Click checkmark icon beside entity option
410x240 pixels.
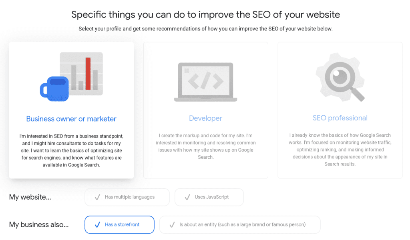(x=172, y=224)
